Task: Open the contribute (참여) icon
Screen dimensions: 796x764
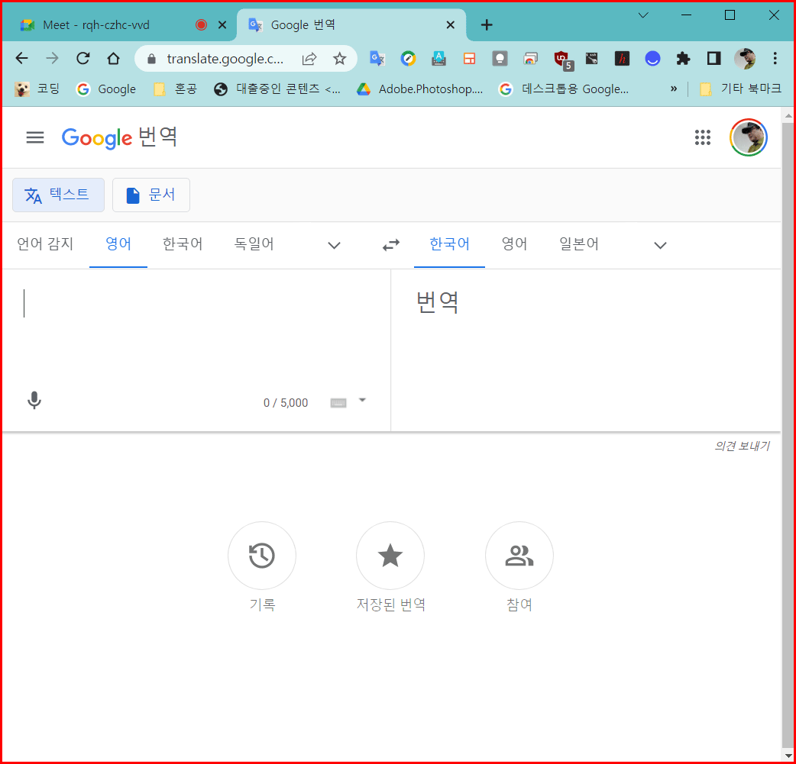Action: click(519, 556)
